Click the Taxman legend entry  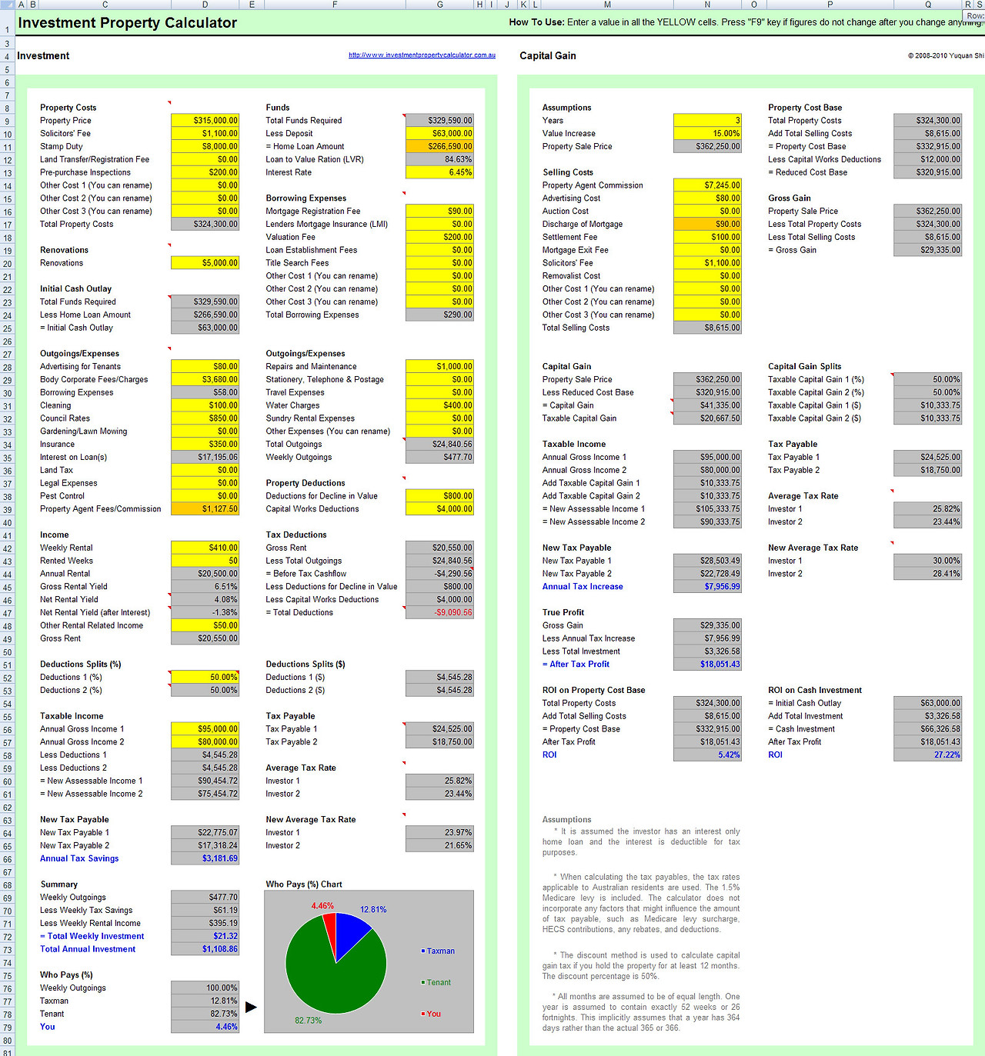438,951
